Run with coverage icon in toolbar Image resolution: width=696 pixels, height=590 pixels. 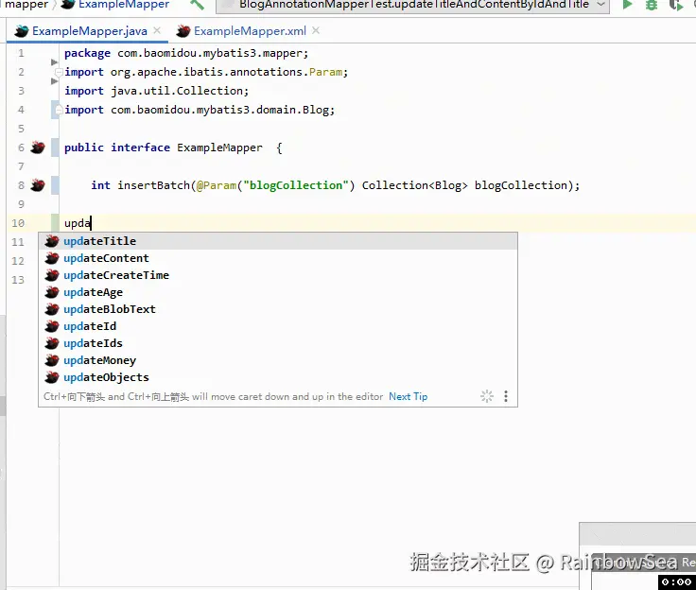coord(675,5)
